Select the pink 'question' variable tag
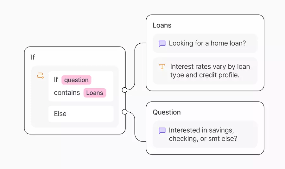Image resolution: width=285 pixels, height=169 pixels. click(76, 80)
